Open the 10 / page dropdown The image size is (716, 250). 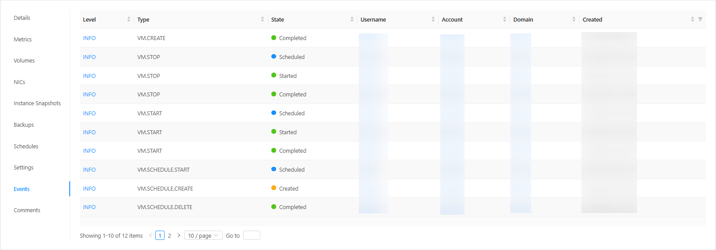[x=203, y=235]
